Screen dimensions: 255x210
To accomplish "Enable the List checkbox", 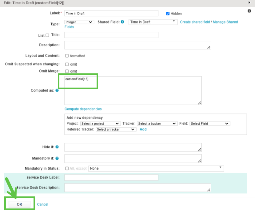I will pos(47,35).
